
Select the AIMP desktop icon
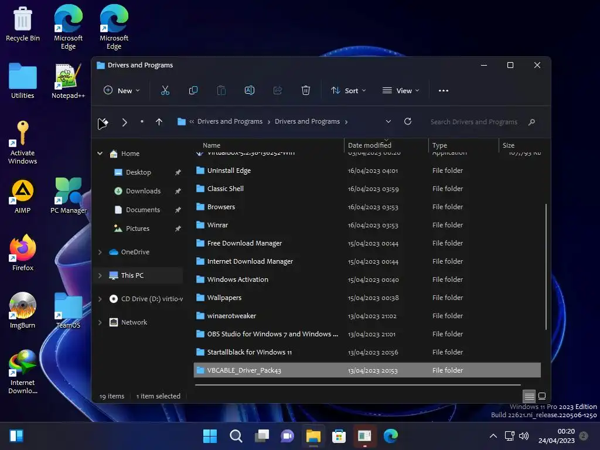tap(23, 196)
